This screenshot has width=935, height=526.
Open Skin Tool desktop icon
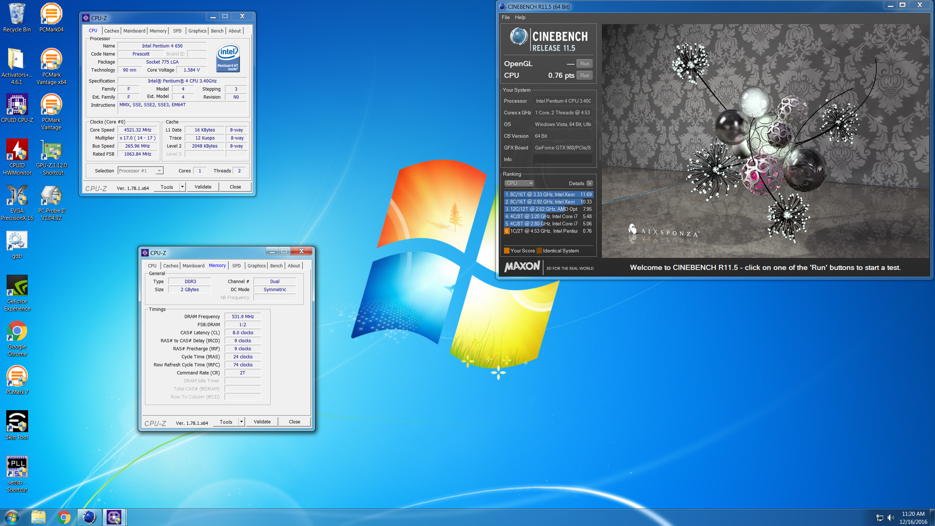17,425
